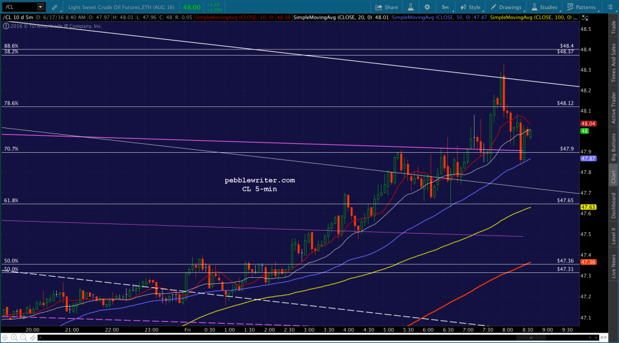Click the yellow 47.63 price bubble
Image resolution: width=619 pixels, height=343 pixels.
[x=588, y=207]
